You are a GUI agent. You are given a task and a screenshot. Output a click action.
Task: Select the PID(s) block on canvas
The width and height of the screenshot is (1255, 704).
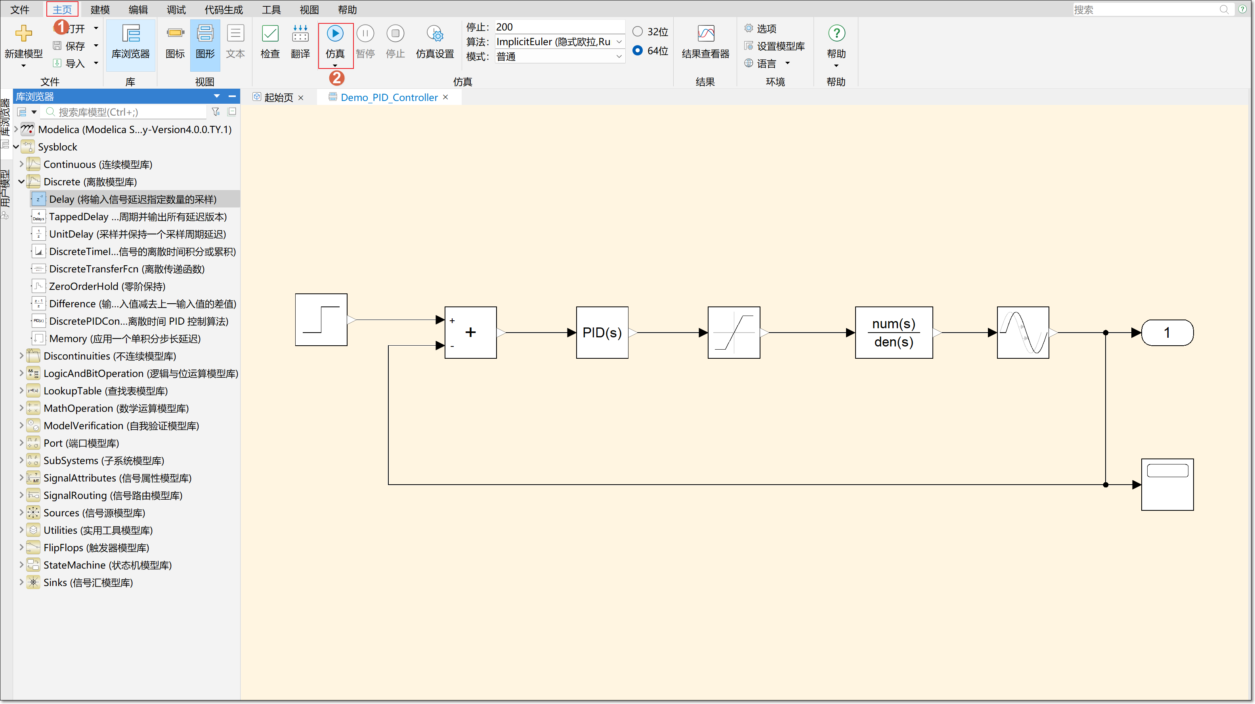click(602, 333)
